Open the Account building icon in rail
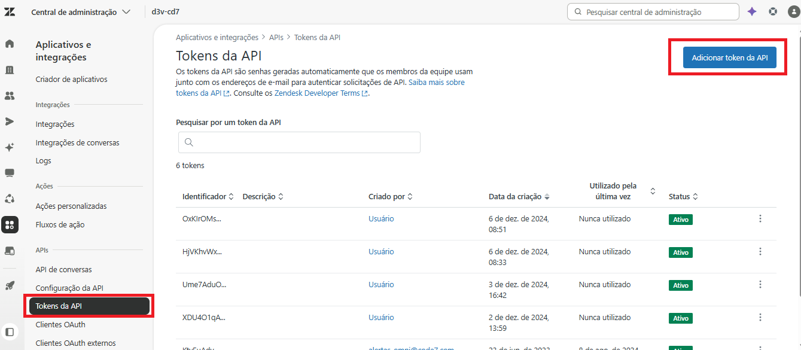This screenshot has height=350, width=801. [10, 70]
